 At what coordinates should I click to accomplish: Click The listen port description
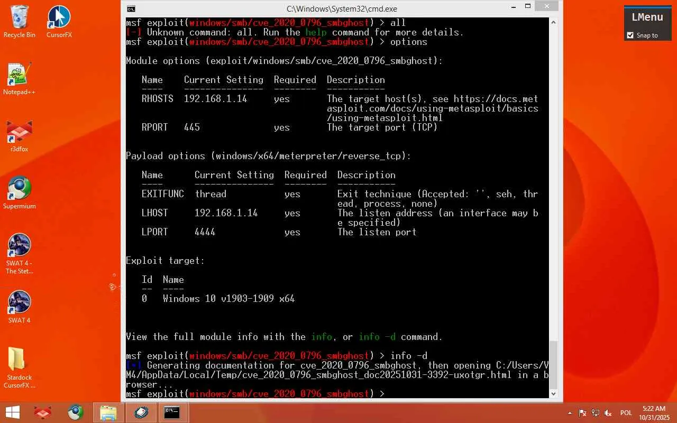pos(377,232)
